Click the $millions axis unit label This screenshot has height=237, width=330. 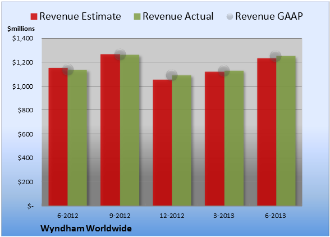[21, 29]
